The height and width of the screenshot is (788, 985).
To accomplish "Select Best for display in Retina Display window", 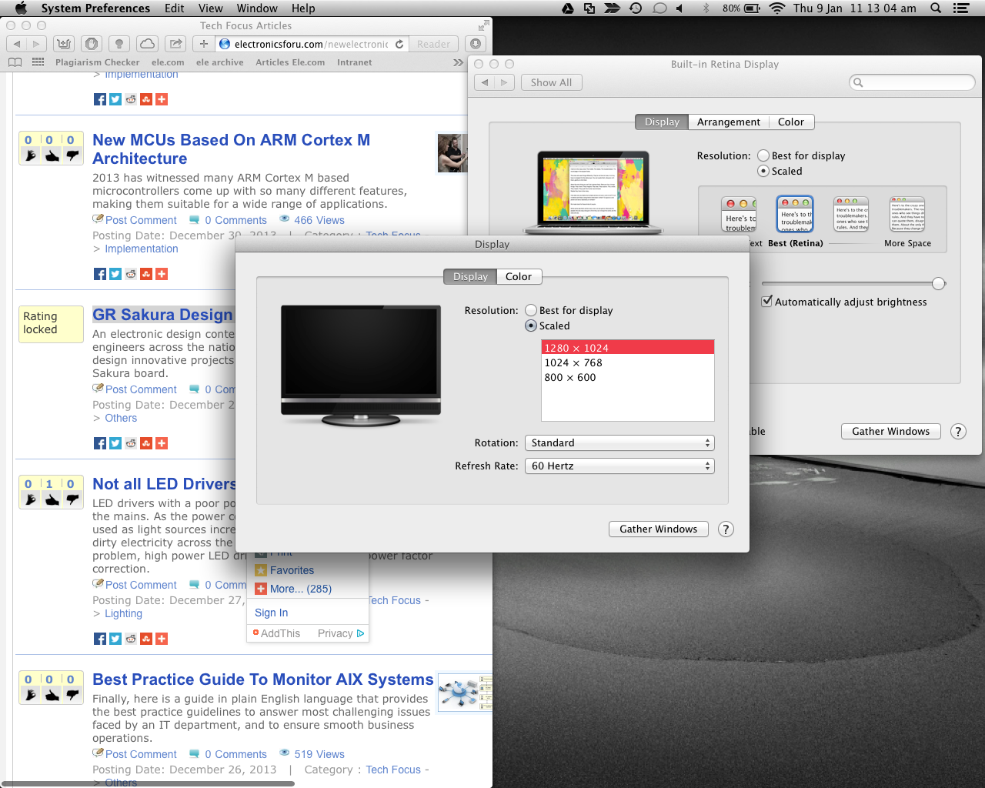I will pos(763,155).
